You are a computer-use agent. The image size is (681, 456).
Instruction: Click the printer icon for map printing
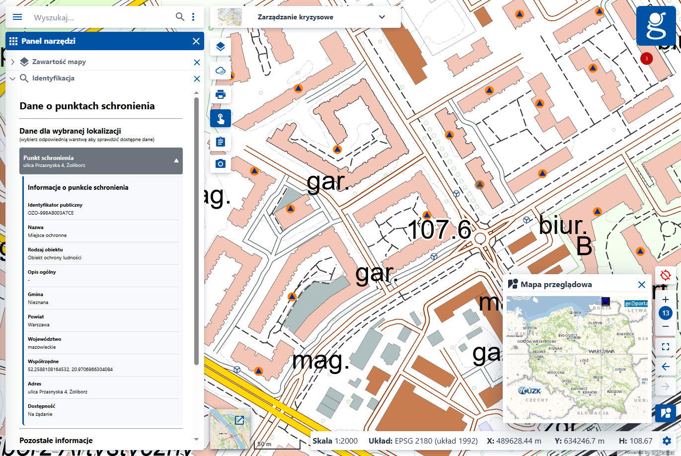coord(221,94)
